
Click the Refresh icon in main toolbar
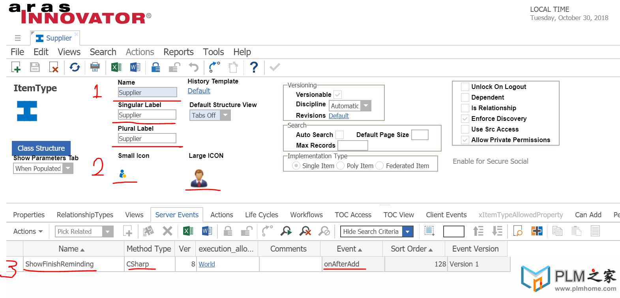pos(75,67)
